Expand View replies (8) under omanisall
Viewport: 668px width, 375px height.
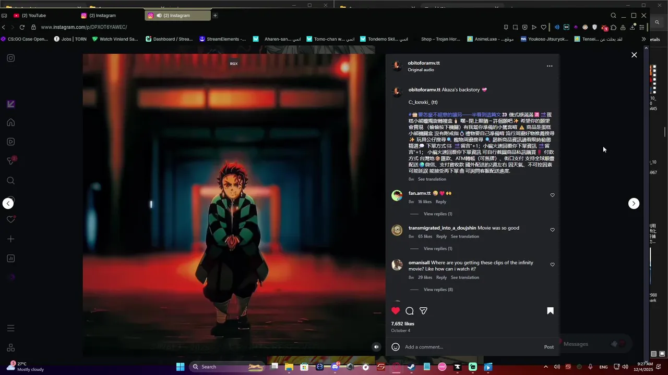tap(438, 290)
